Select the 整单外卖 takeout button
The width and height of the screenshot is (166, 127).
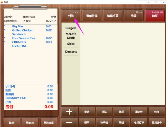(92, 16)
